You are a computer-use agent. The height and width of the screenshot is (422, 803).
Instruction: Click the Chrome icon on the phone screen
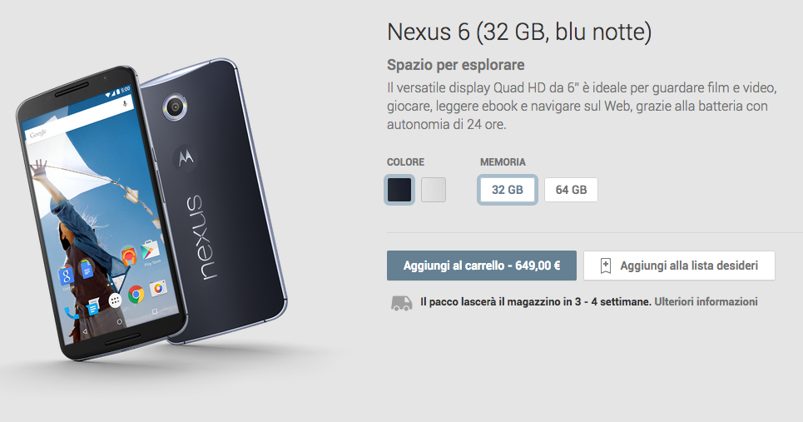click(x=136, y=295)
